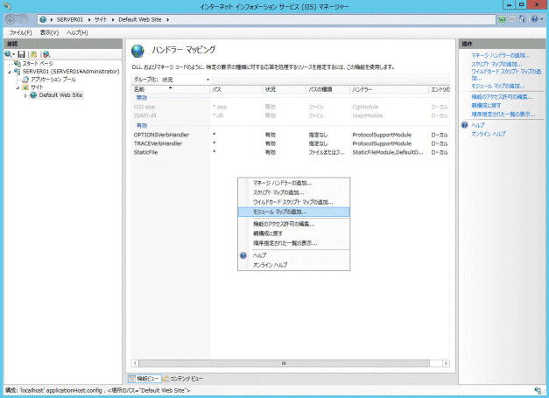Collapse the サイト tree node arrow
Image resolution: width=549 pixels, height=398 pixels.
coord(18,87)
